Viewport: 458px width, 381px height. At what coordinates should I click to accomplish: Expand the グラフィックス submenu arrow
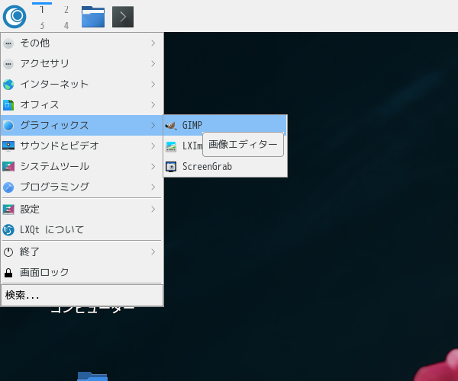pos(153,125)
